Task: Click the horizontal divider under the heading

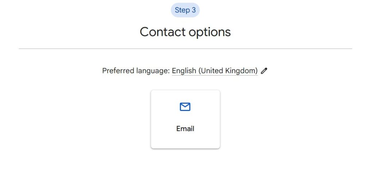Action: click(x=185, y=49)
